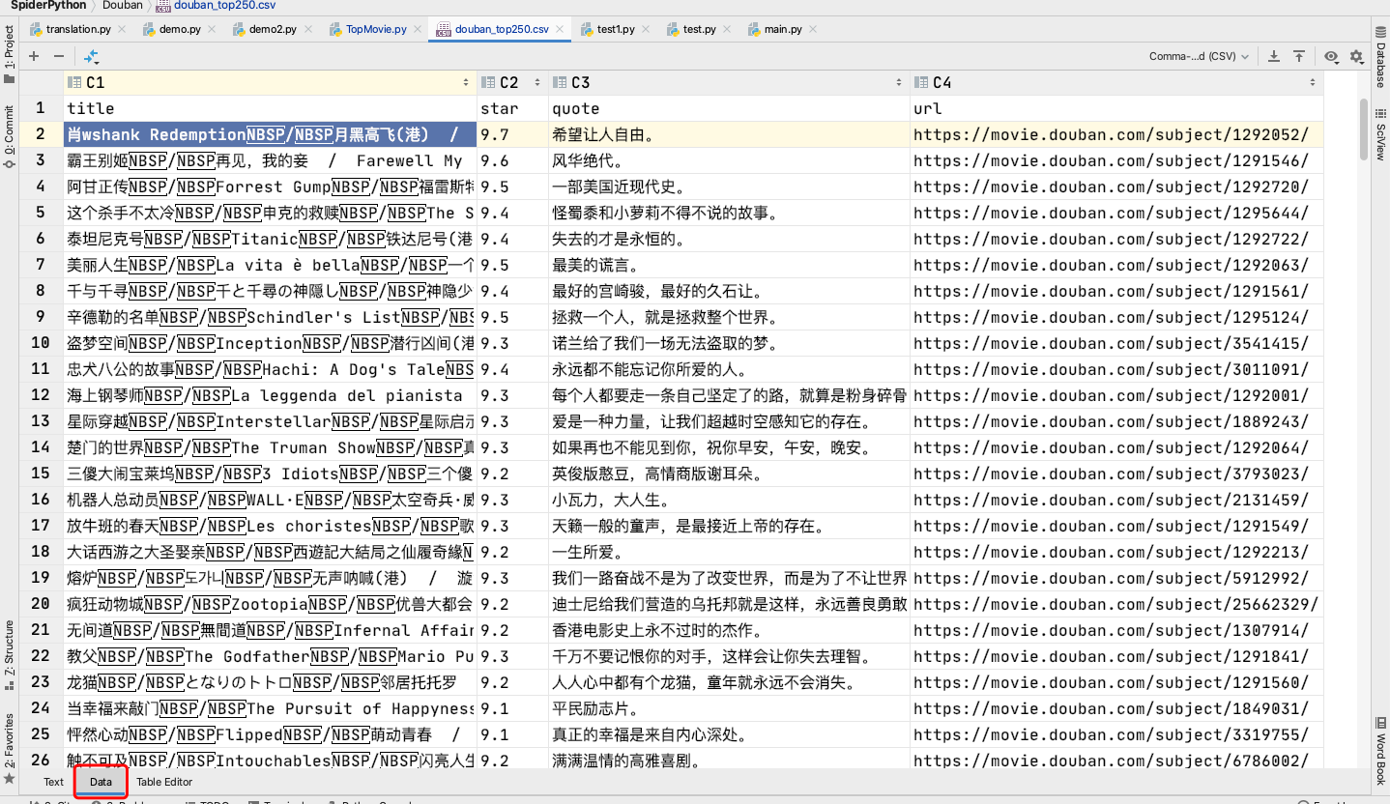Select the 'title' header cell
The width and height of the screenshot is (1390, 804).
pos(271,108)
